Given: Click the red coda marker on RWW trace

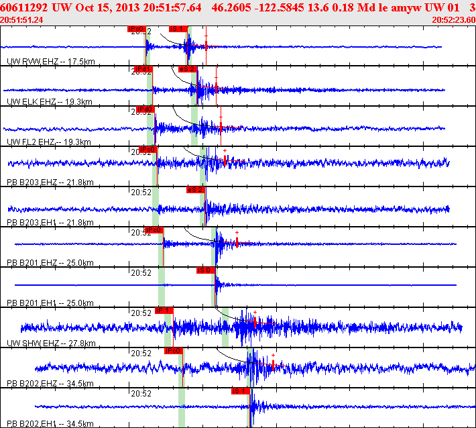Looking at the screenshot, I should (206, 46).
